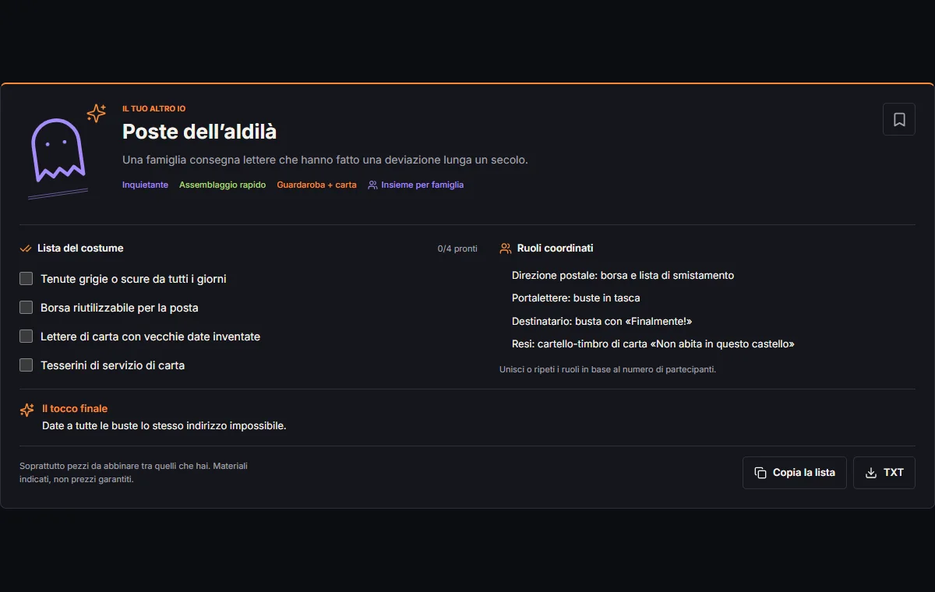
Task: Click the IL TUO ALTRO IO label
Action: (x=154, y=109)
